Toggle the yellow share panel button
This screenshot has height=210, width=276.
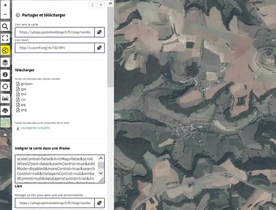5,50
